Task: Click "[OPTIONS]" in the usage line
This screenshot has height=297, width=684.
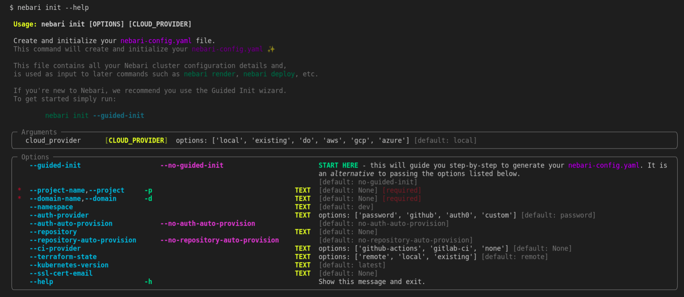Action: pos(107,24)
